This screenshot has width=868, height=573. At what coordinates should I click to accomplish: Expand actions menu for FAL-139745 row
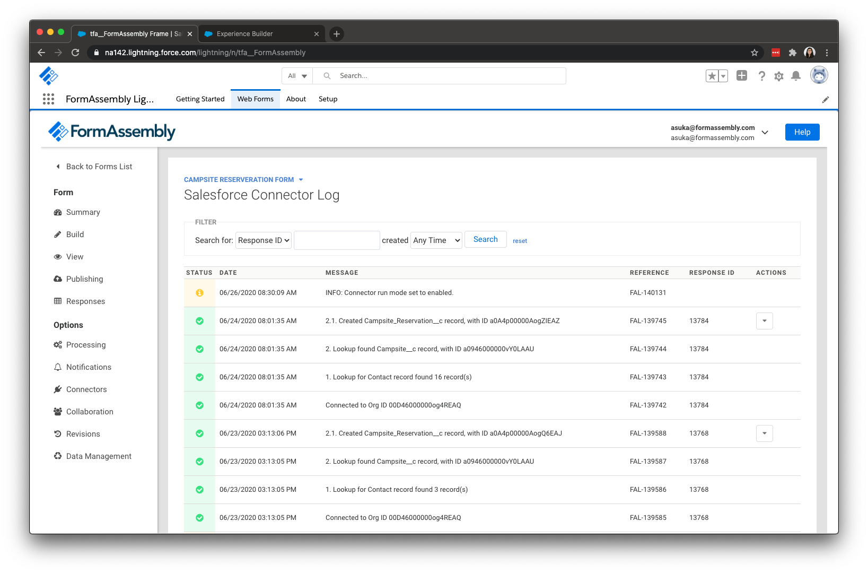tap(764, 320)
